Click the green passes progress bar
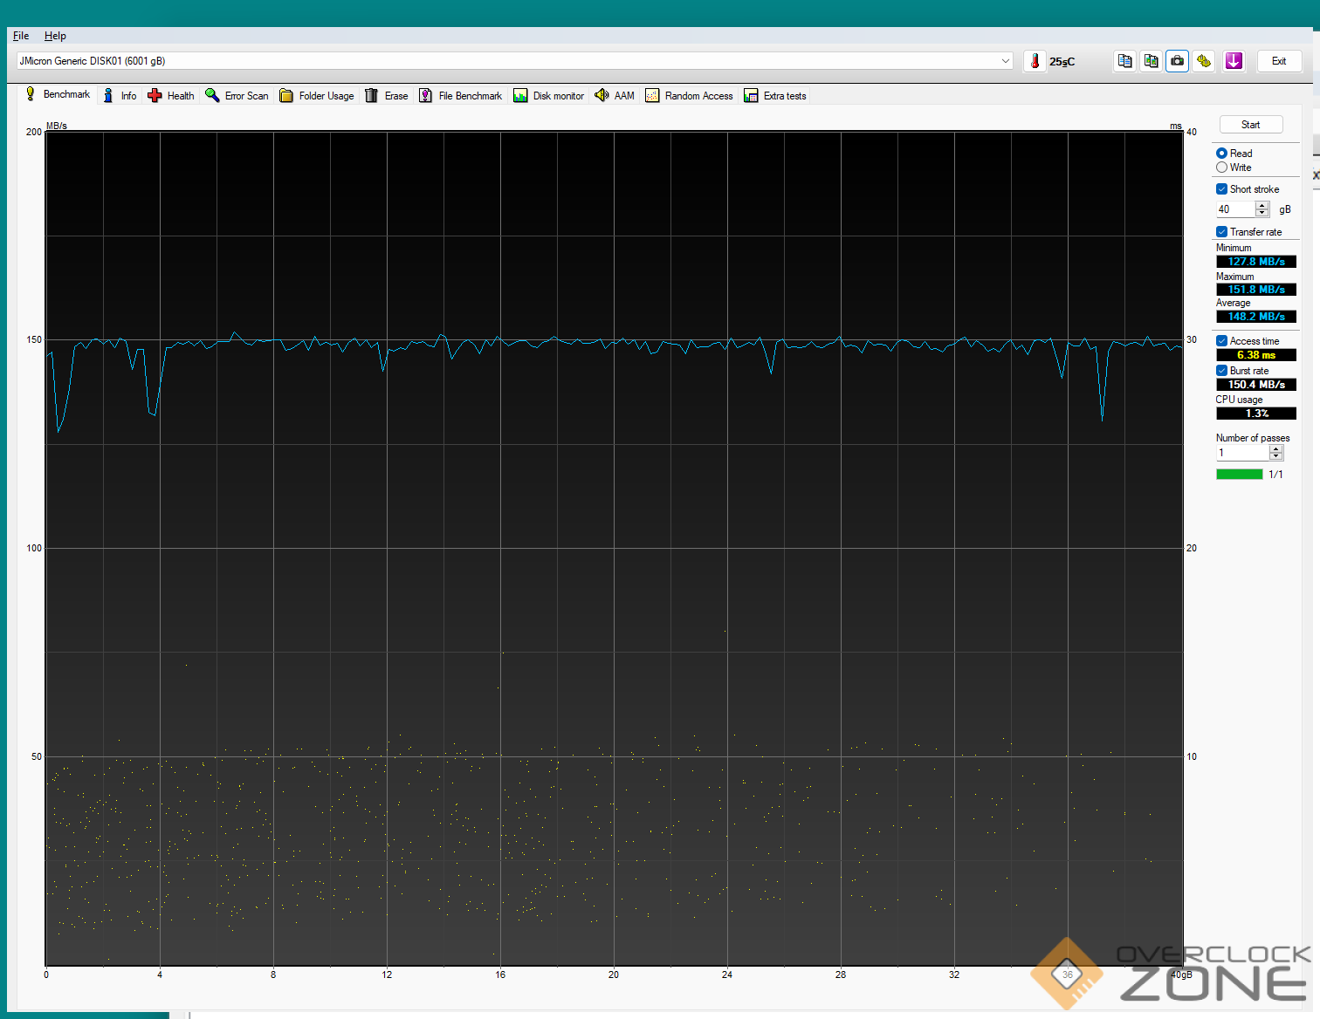The image size is (1320, 1019). click(x=1239, y=475)
